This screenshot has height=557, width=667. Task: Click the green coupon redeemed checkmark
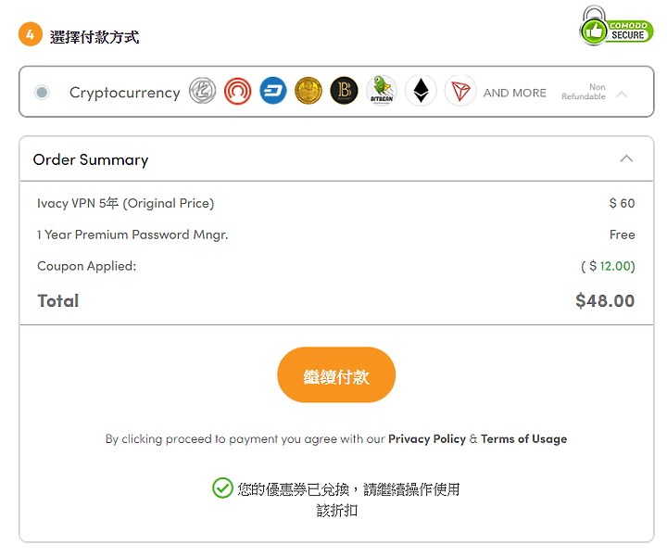coord(222,487)
